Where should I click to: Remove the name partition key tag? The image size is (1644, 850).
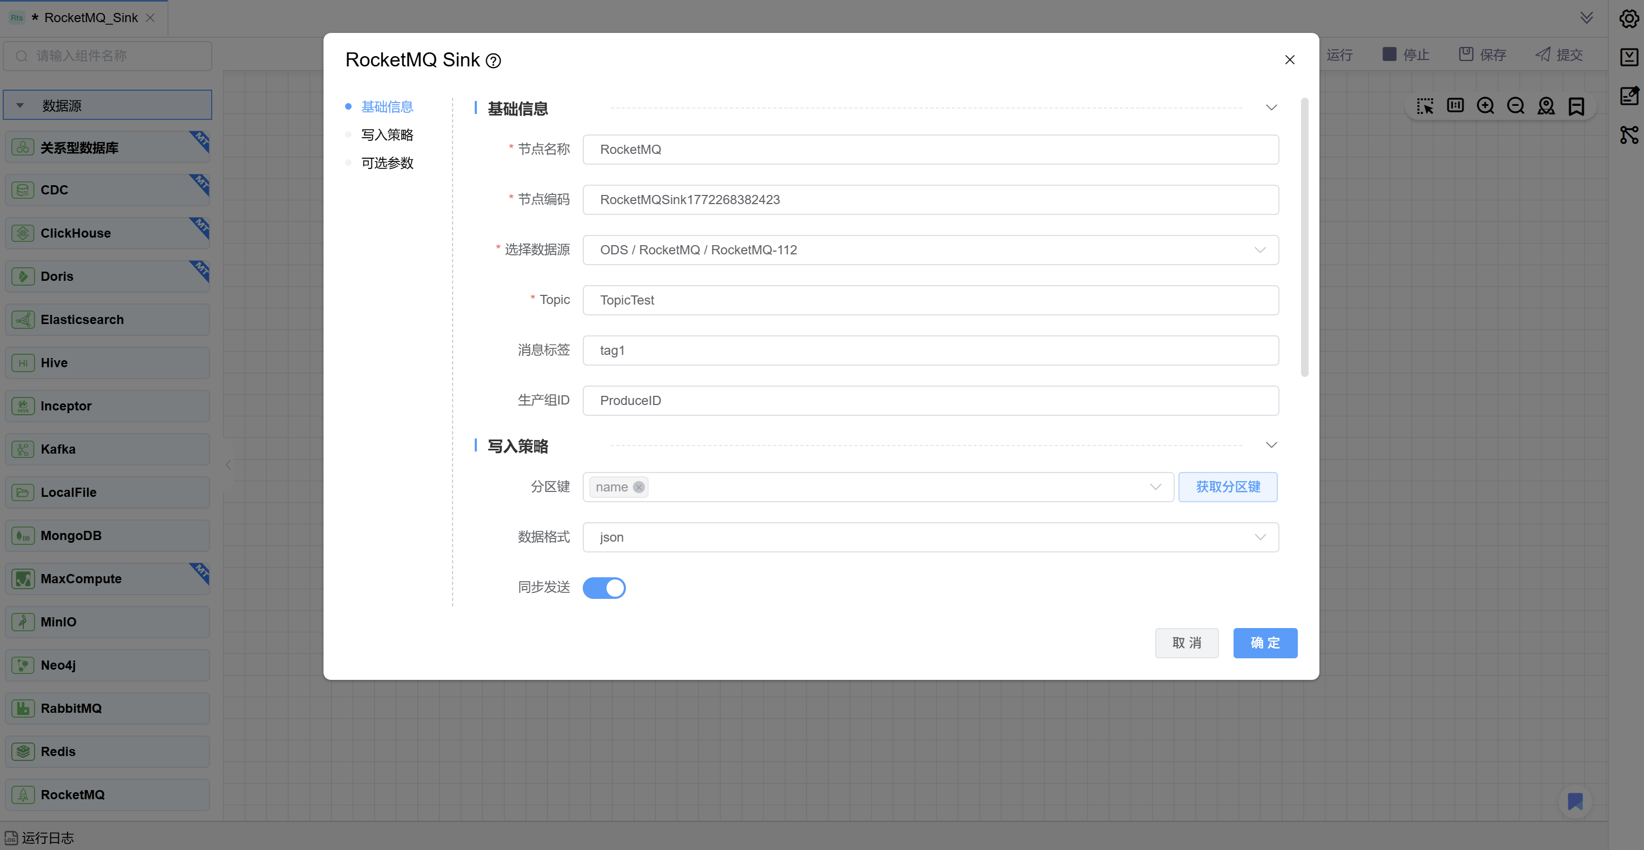click(638, 488)
